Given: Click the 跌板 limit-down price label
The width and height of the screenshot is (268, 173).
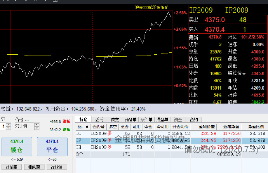Looking at the screenshot, I should point(66,130).
